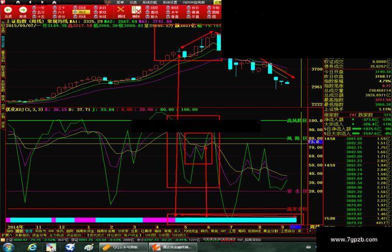Choose the 线段 line segment tool
This screenshot has width=392, height=252.
tap(152, 8)
